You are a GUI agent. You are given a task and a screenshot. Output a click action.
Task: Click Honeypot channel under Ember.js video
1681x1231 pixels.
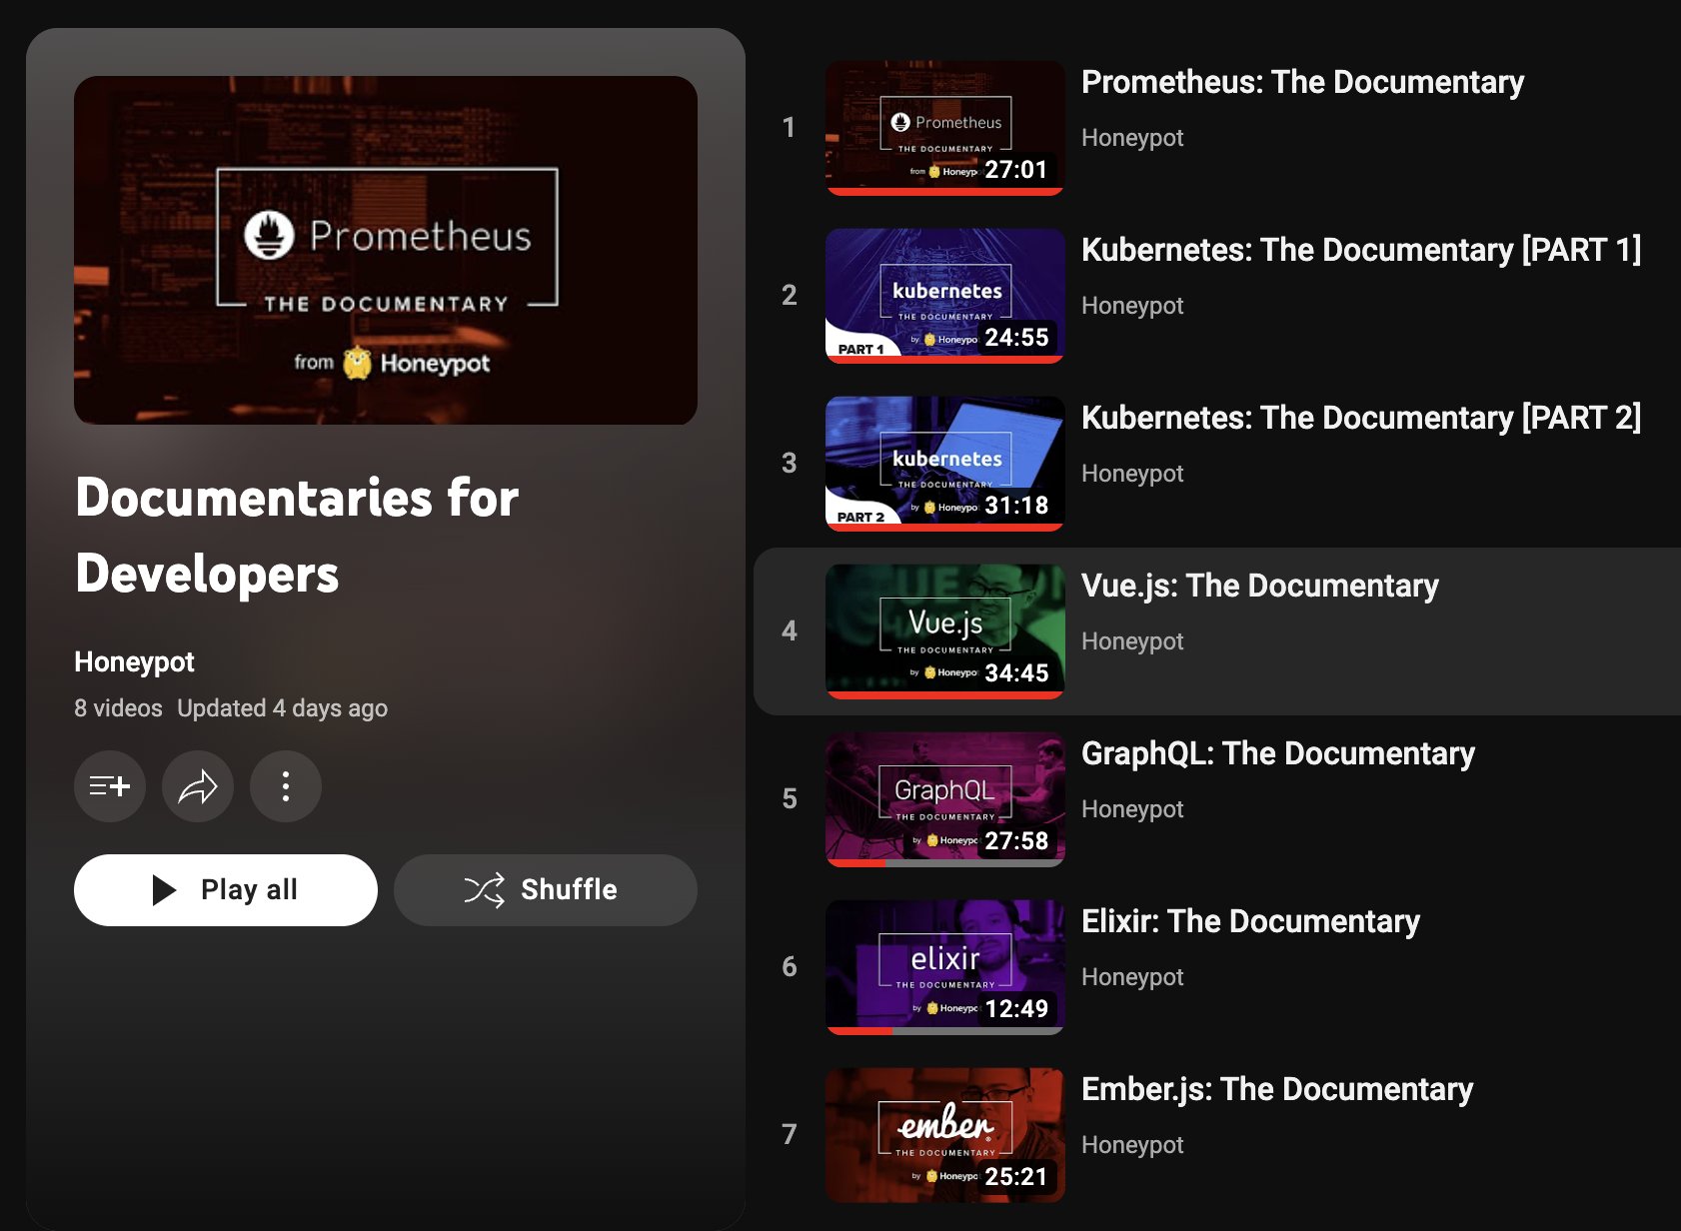point(1132,1145)
